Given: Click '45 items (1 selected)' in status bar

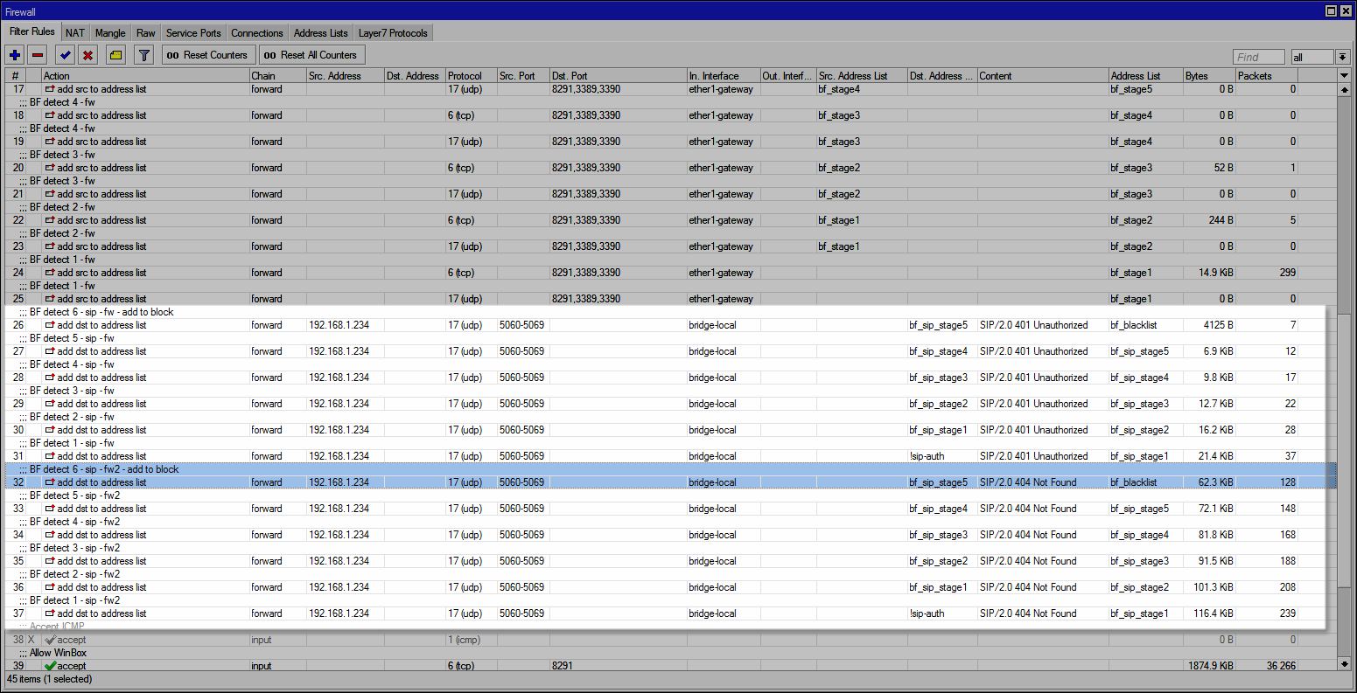Looking at the screenshot, I should 50,679.
